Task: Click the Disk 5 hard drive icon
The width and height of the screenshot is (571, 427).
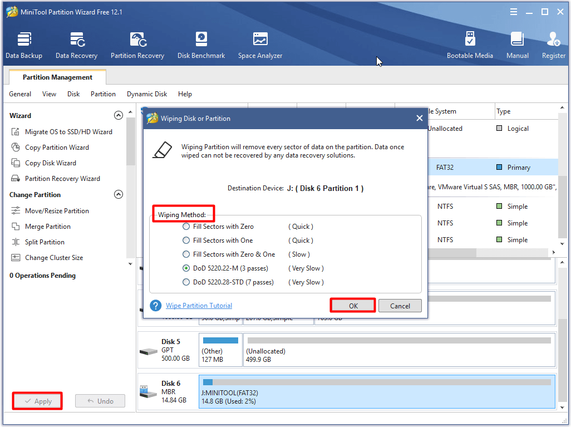Action: [148, 351]
